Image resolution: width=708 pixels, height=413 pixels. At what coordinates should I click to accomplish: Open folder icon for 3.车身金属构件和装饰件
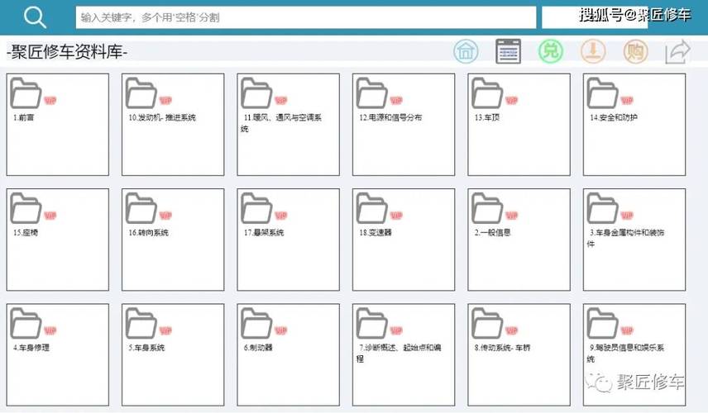click(603, 208)
